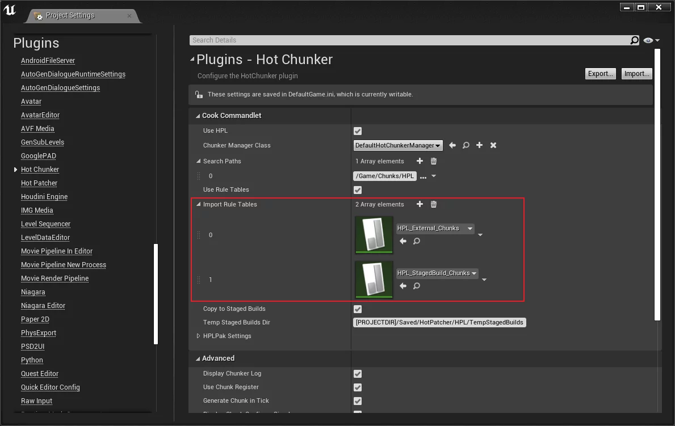This screenshot has height=426, width=675.
Task: Use selected asset arrow for HPL_StagedBuild_Chunks
Action: click(403, 286)
